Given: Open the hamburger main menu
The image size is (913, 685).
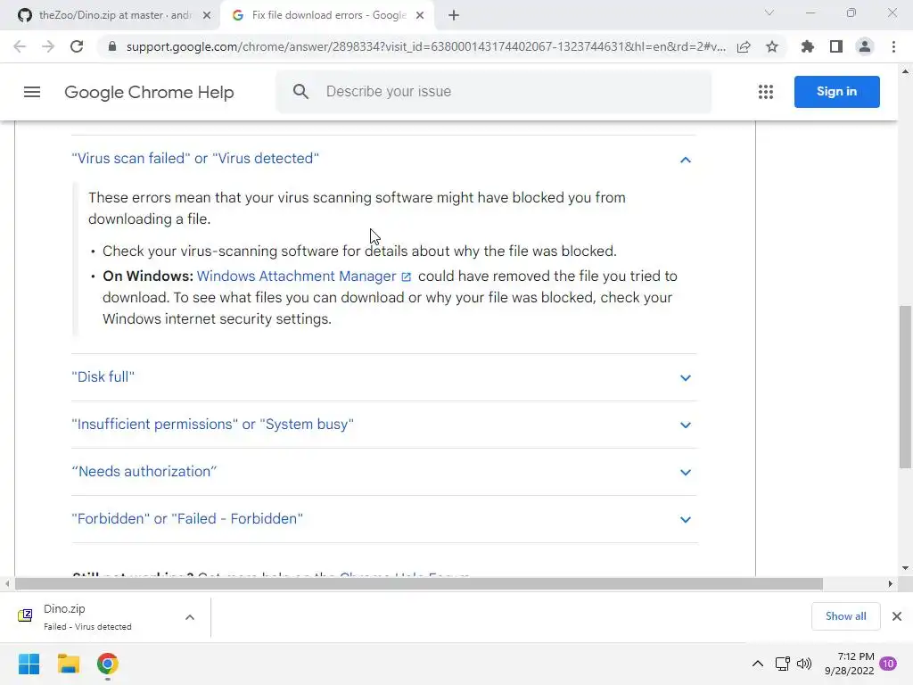Looking at the screenshot, I should tap(32, 92).
